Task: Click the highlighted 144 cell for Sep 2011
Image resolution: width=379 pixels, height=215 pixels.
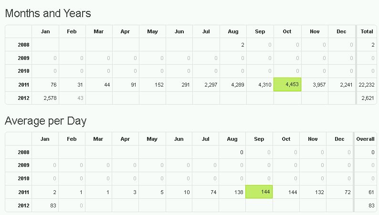Action: 259,192
